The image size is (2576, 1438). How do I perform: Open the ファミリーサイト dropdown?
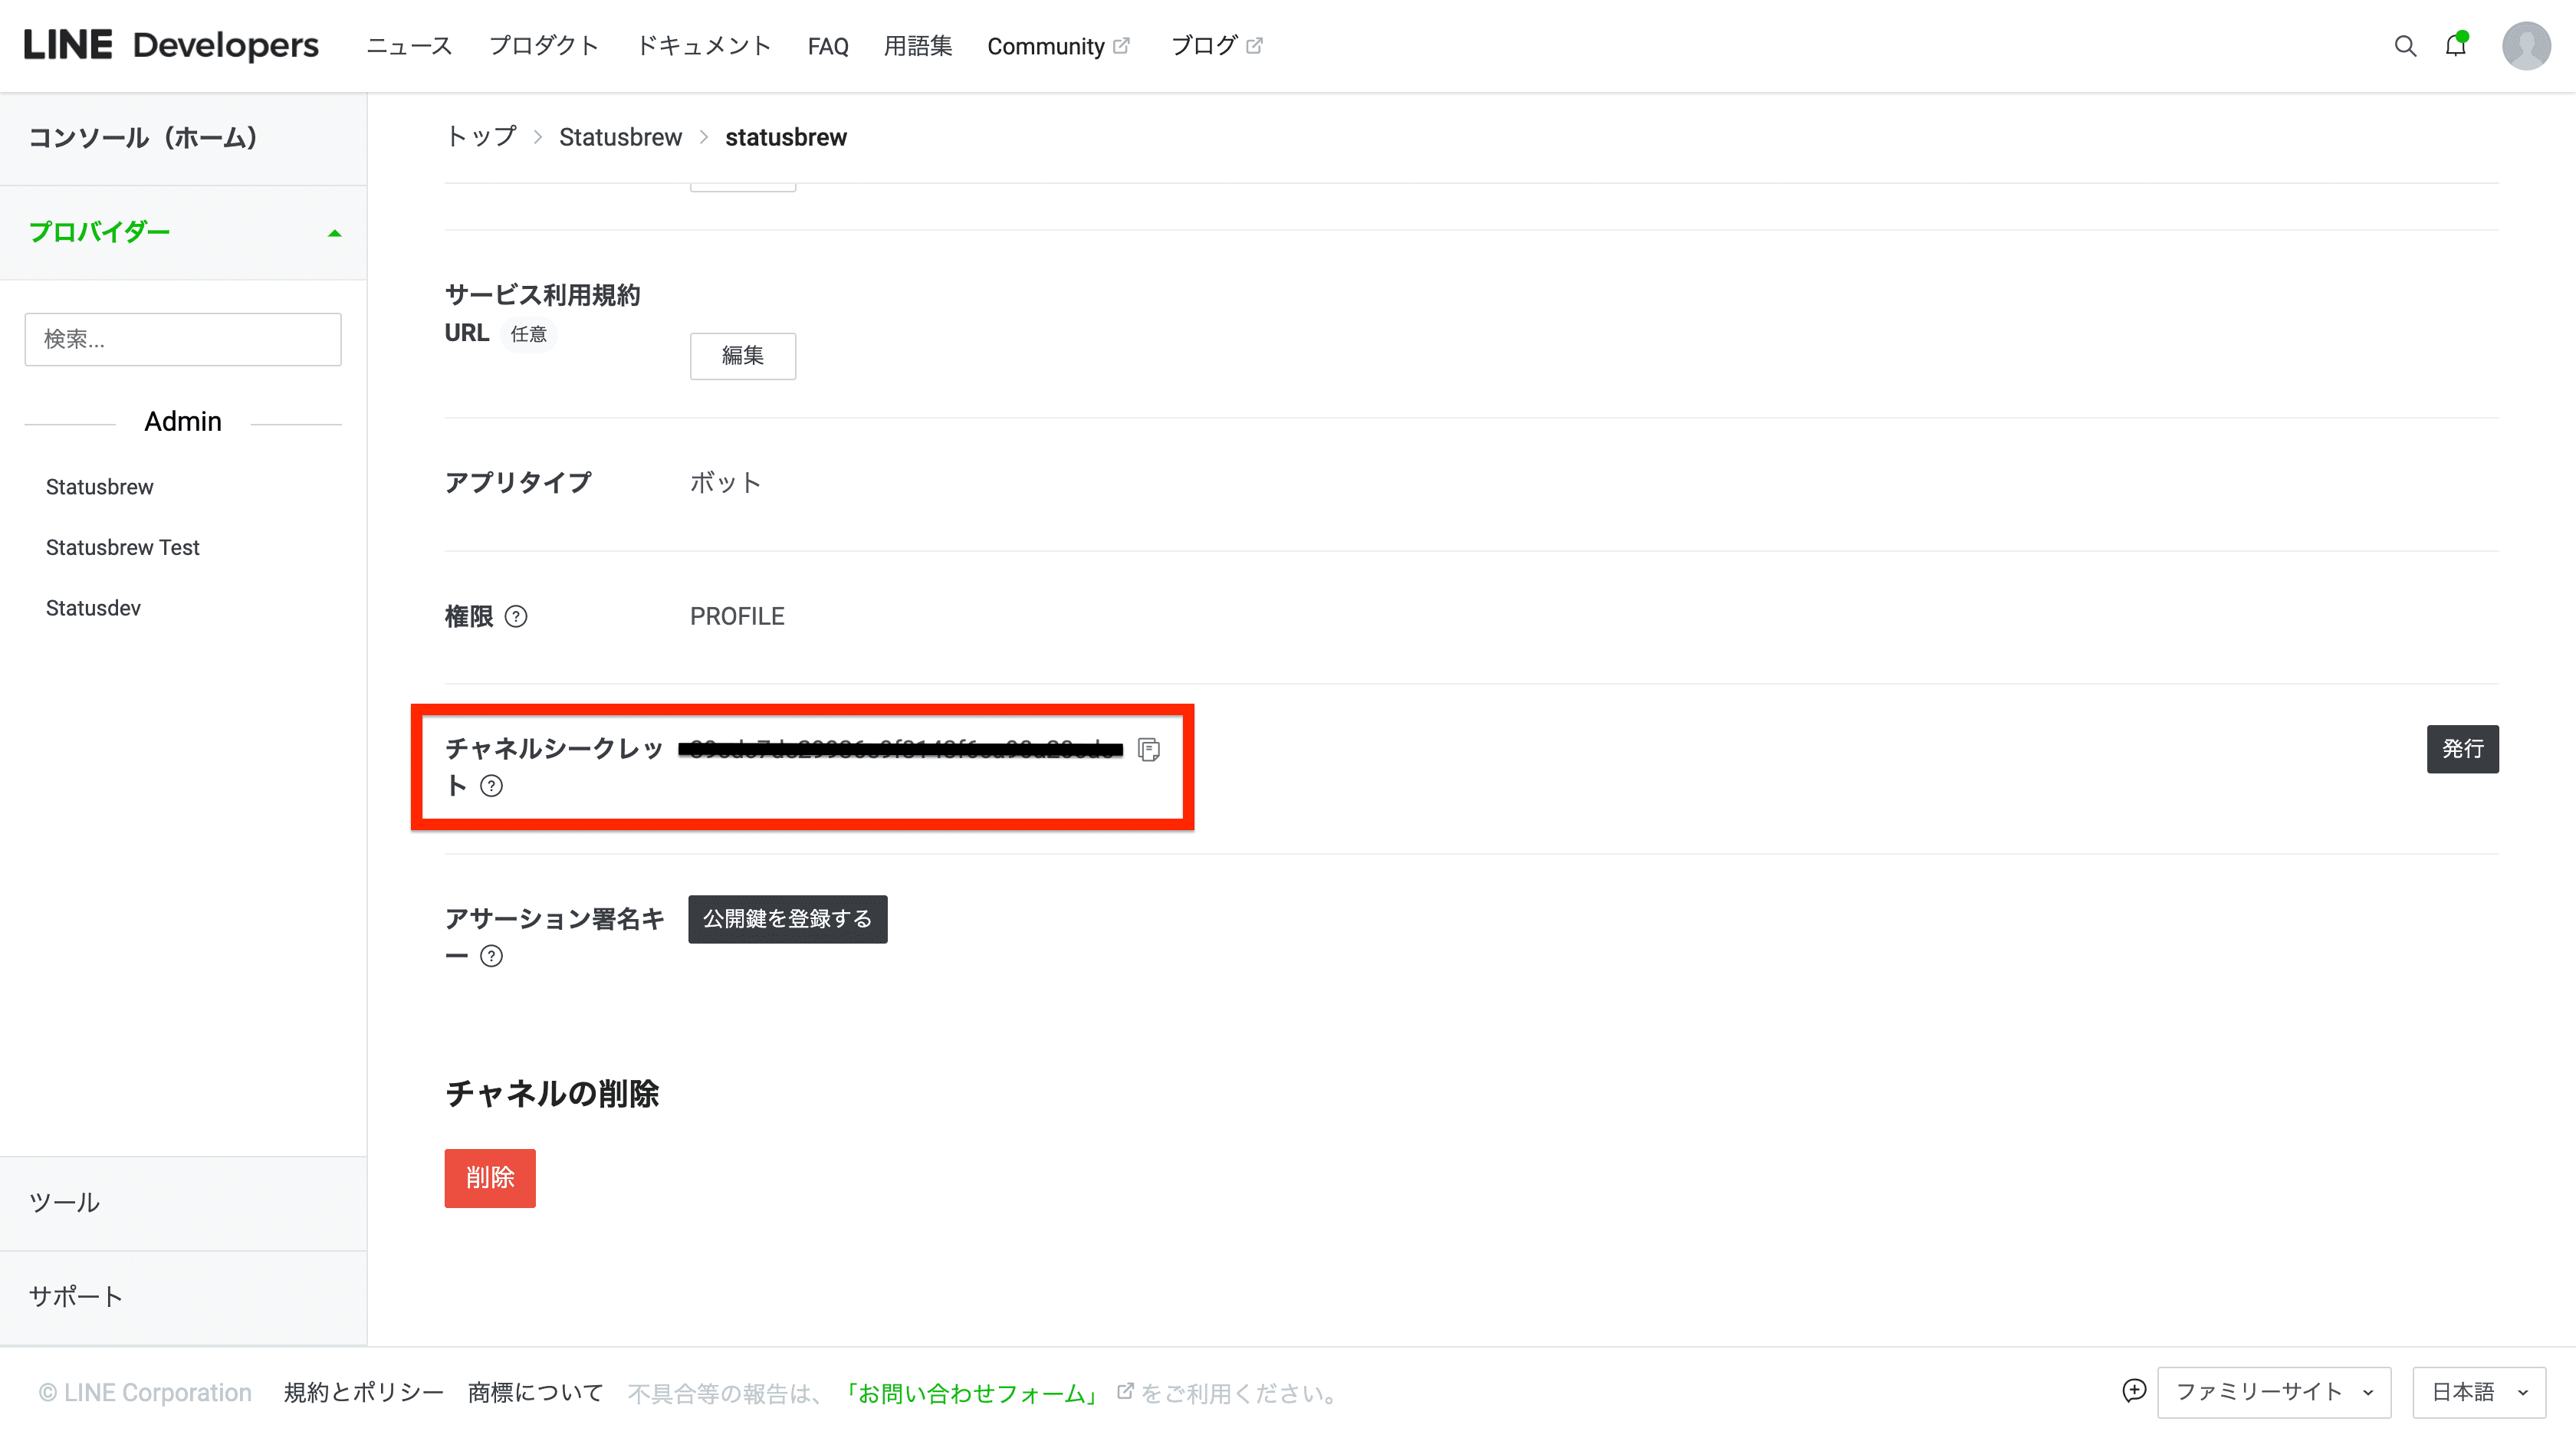point(2274,1392)
